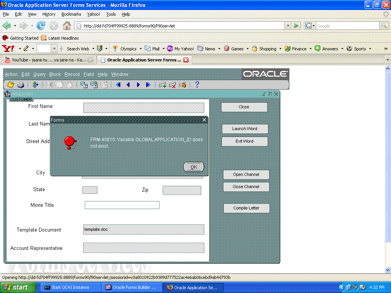This screenshot has height=293, width=391.
Task: Expand the Search Web dropdown arrow
Action: click(93, 49)
